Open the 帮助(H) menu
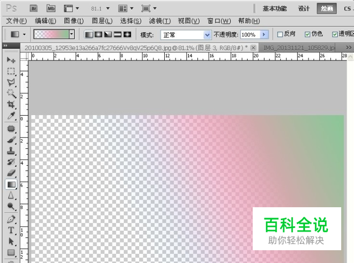 [x=249, y=21]
